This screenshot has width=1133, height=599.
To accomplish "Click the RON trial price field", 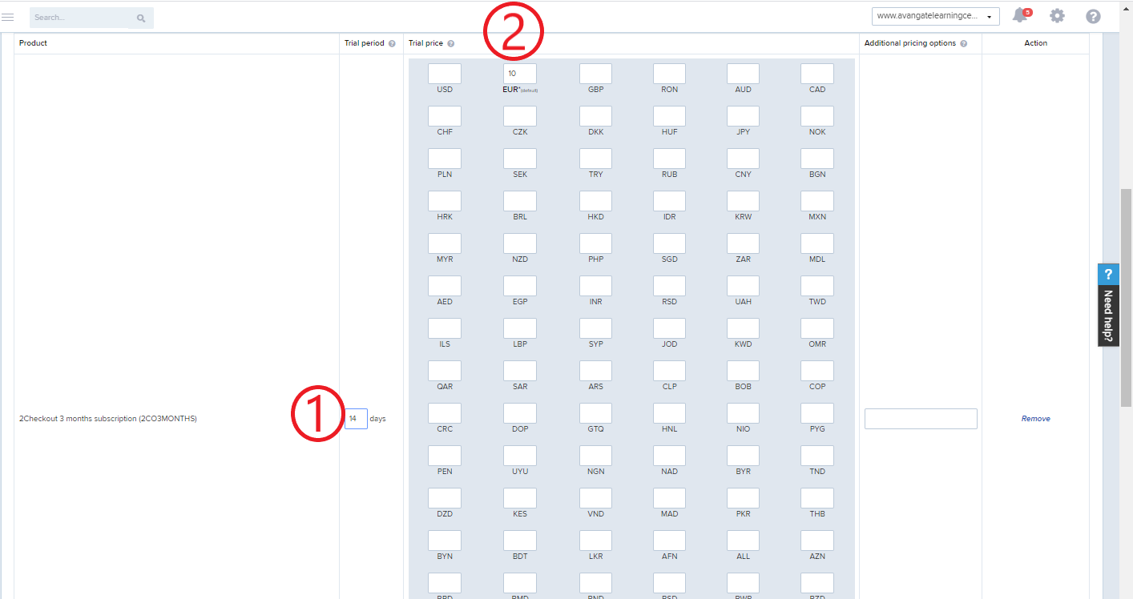I will tap(669, 74).
